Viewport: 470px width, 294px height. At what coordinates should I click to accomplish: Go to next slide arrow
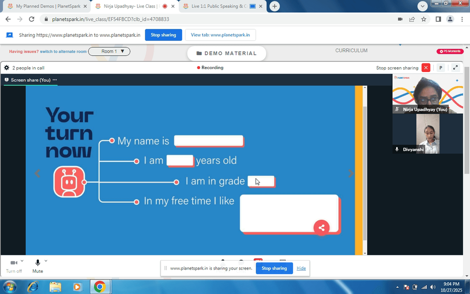(x=351, y=173)
